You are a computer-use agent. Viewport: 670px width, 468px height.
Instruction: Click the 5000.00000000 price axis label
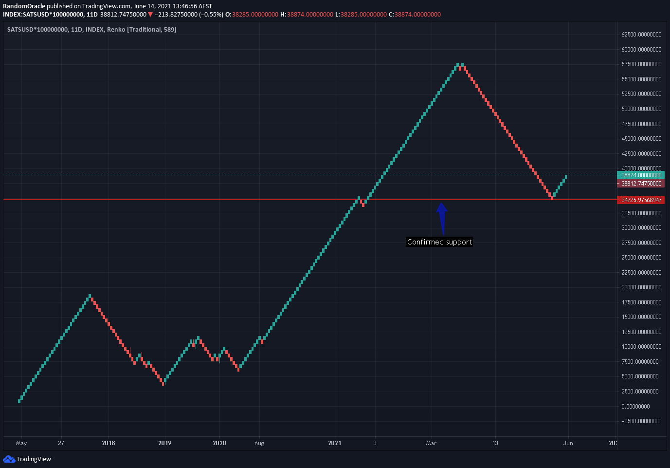click(640, 376)
